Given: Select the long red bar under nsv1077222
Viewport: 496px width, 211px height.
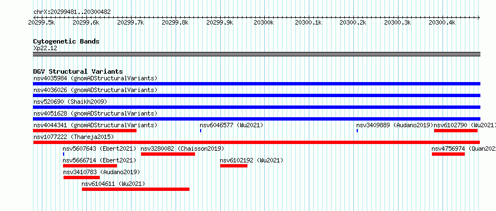Looking at the screenshot, I should point(256,142).
